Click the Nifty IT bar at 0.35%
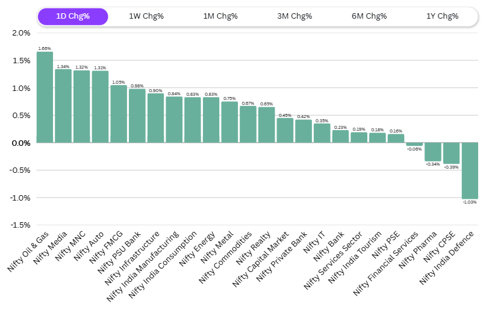 (322, 133)
